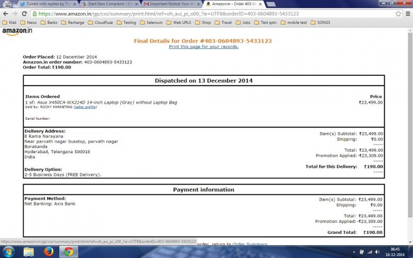Screen dimensions: 413x258
Task: Click the Hyderabad, Telengana 500018 address line
Action: click(57, 152)
